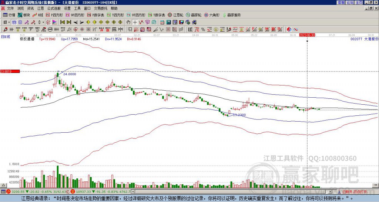Click the 客服 link in title bar
The image size is (379, 202).
(x=341, y=3)
